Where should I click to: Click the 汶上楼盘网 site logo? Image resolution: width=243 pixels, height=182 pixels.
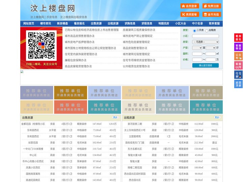(53, 8)
